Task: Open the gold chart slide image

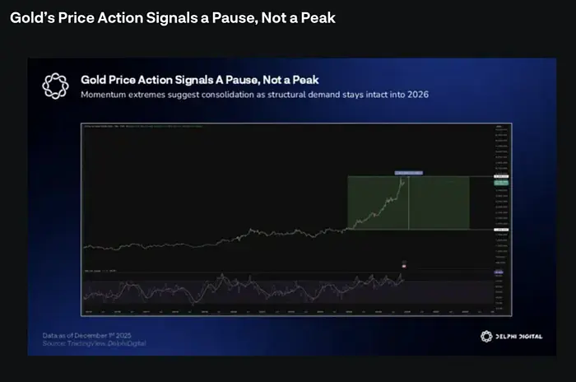Action: point(288,206)
